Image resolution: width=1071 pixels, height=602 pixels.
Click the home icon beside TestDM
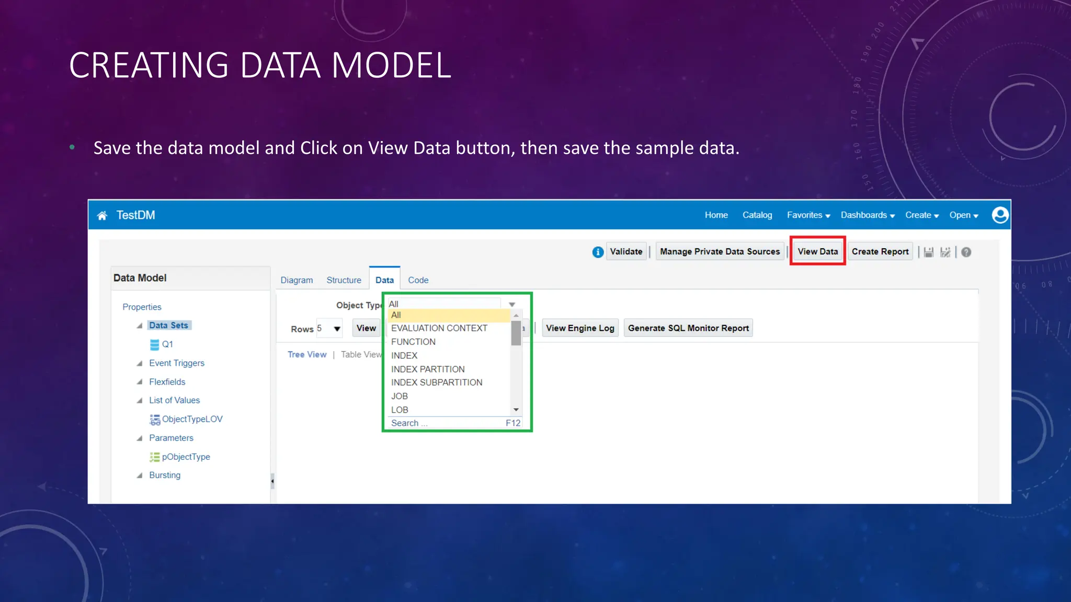102,215
